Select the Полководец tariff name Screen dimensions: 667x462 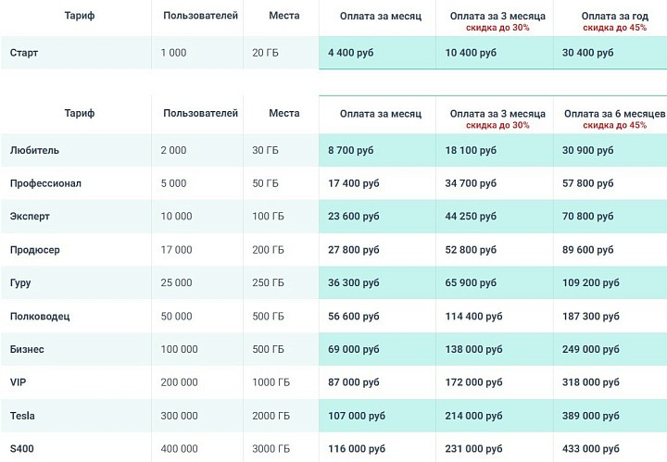[x=40, y=317]
